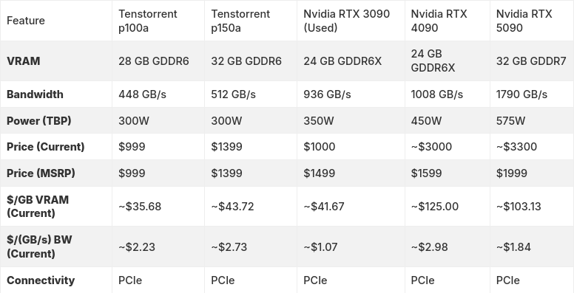This screenshot has height=293, width=574.
Task: Select the Tenstorrent p100a column header
Action: coord(147,21)
